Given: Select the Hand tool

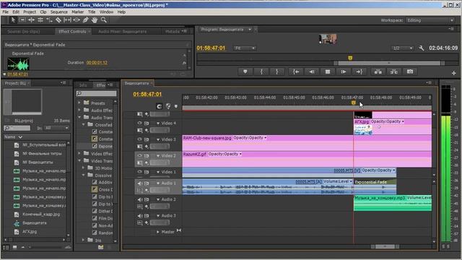Looking at the screenshot, I should pyautogui.click(x=95, y=20).
